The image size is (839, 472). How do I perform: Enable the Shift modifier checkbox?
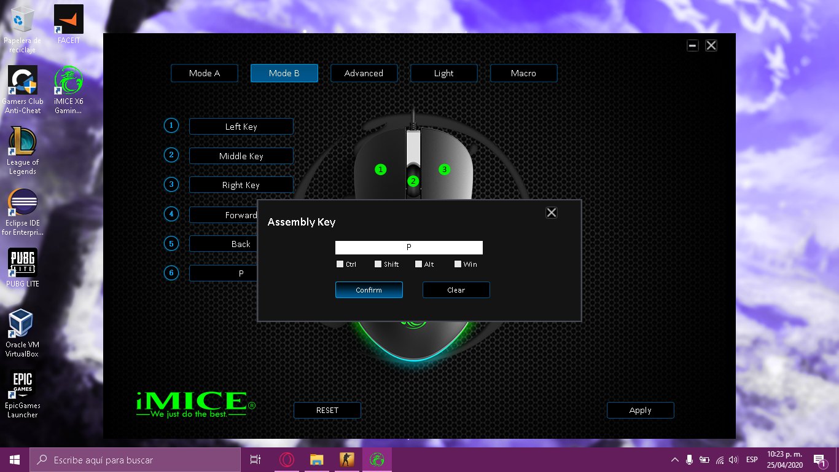(378, 264)
